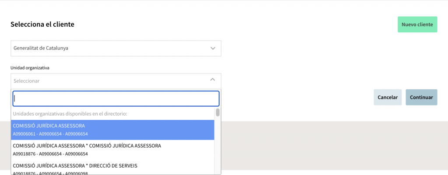Click the partially visible last list option code
Screen dimensions: 448x175
50,173
